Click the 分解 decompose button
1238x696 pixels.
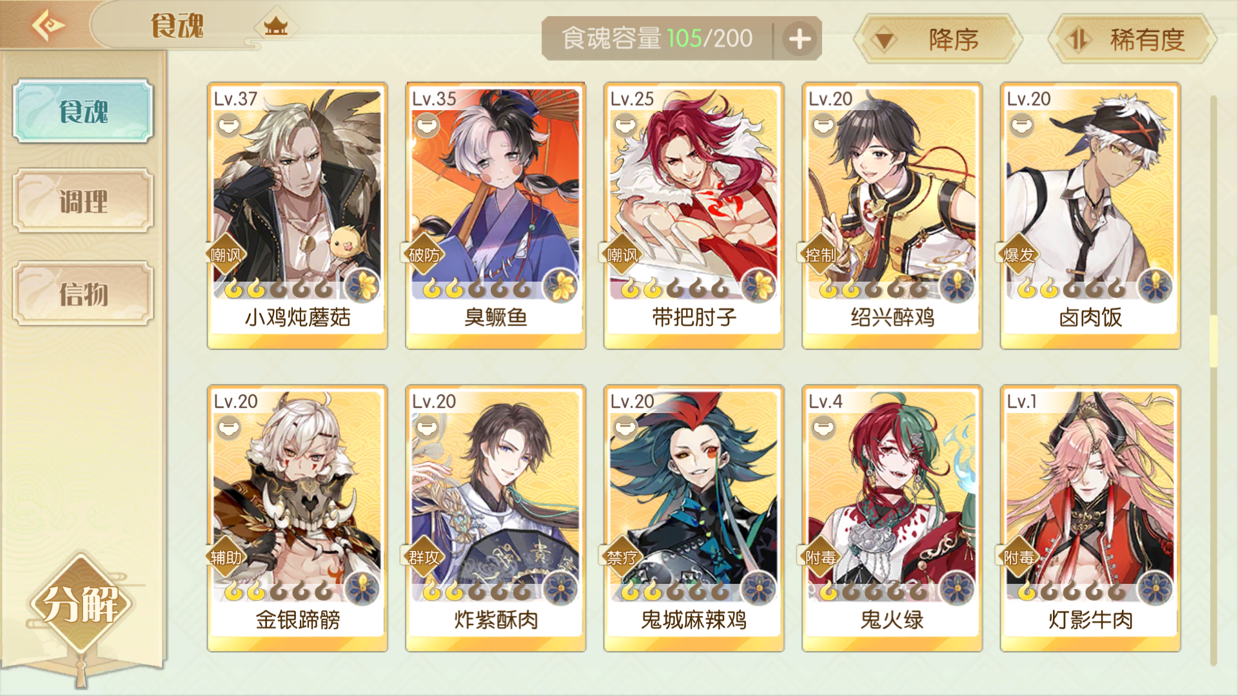pos(81,603)
